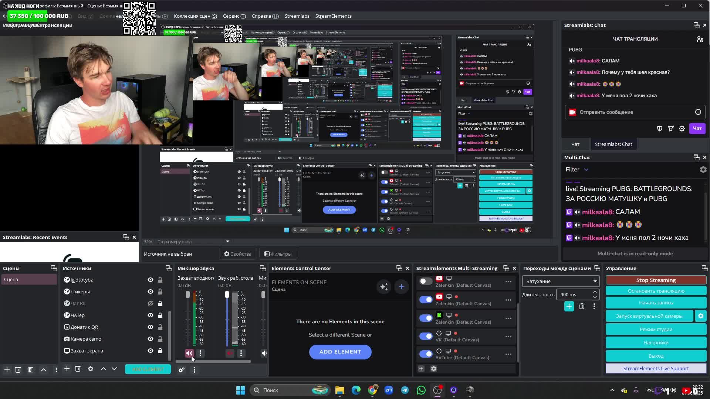Open emoji picker in chat message field
The width and height of the screenshot is (710, 399).
tap(698, 112)
